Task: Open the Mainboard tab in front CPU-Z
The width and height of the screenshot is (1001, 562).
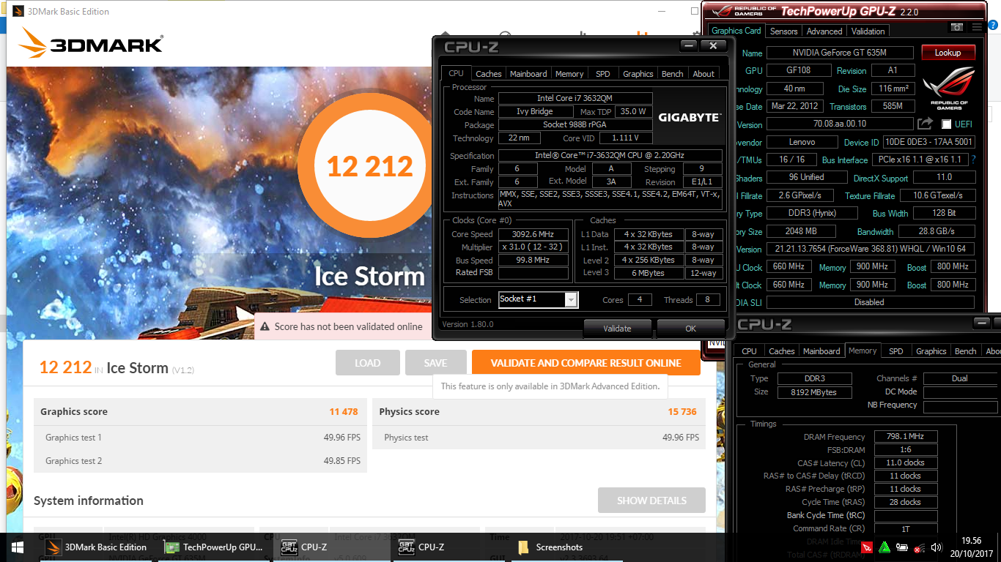Action: [x=528, y=73]
